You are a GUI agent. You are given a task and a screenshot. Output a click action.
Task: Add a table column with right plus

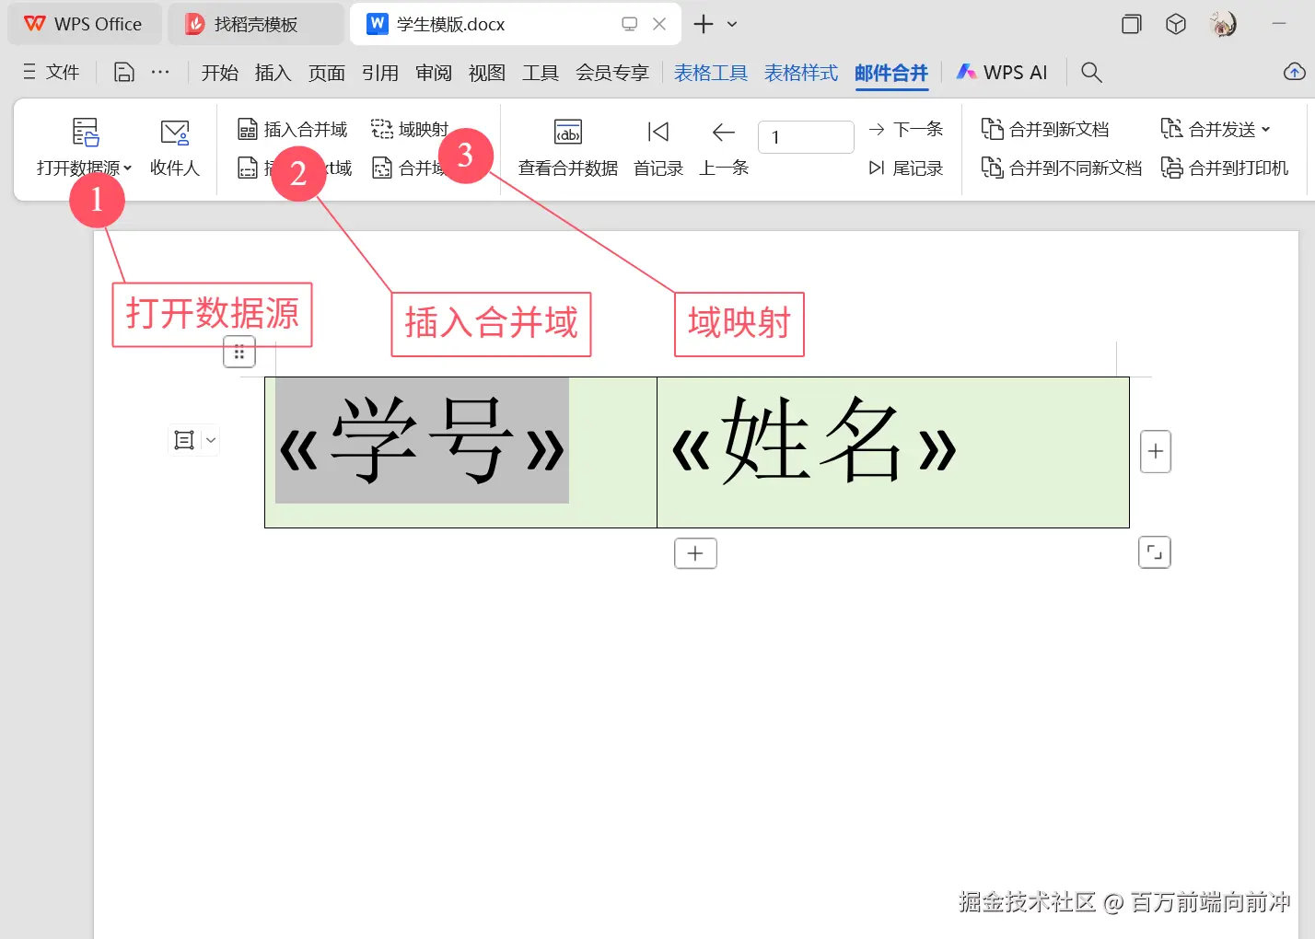click(1156, 452)
